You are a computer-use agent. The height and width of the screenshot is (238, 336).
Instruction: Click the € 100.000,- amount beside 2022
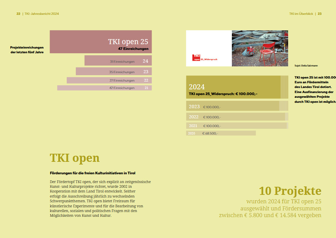212,117
